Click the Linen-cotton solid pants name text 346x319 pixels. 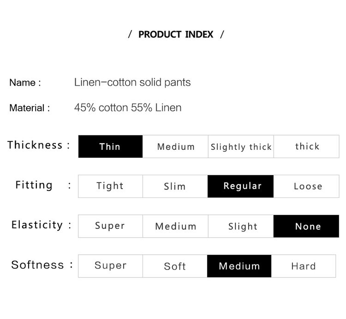tap(132, 82)
